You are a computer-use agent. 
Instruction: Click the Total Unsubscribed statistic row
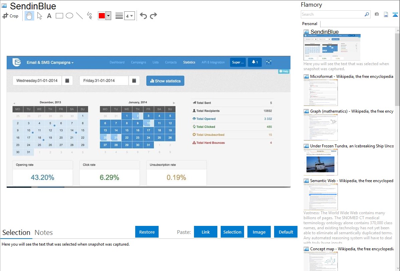coord(232,135)
